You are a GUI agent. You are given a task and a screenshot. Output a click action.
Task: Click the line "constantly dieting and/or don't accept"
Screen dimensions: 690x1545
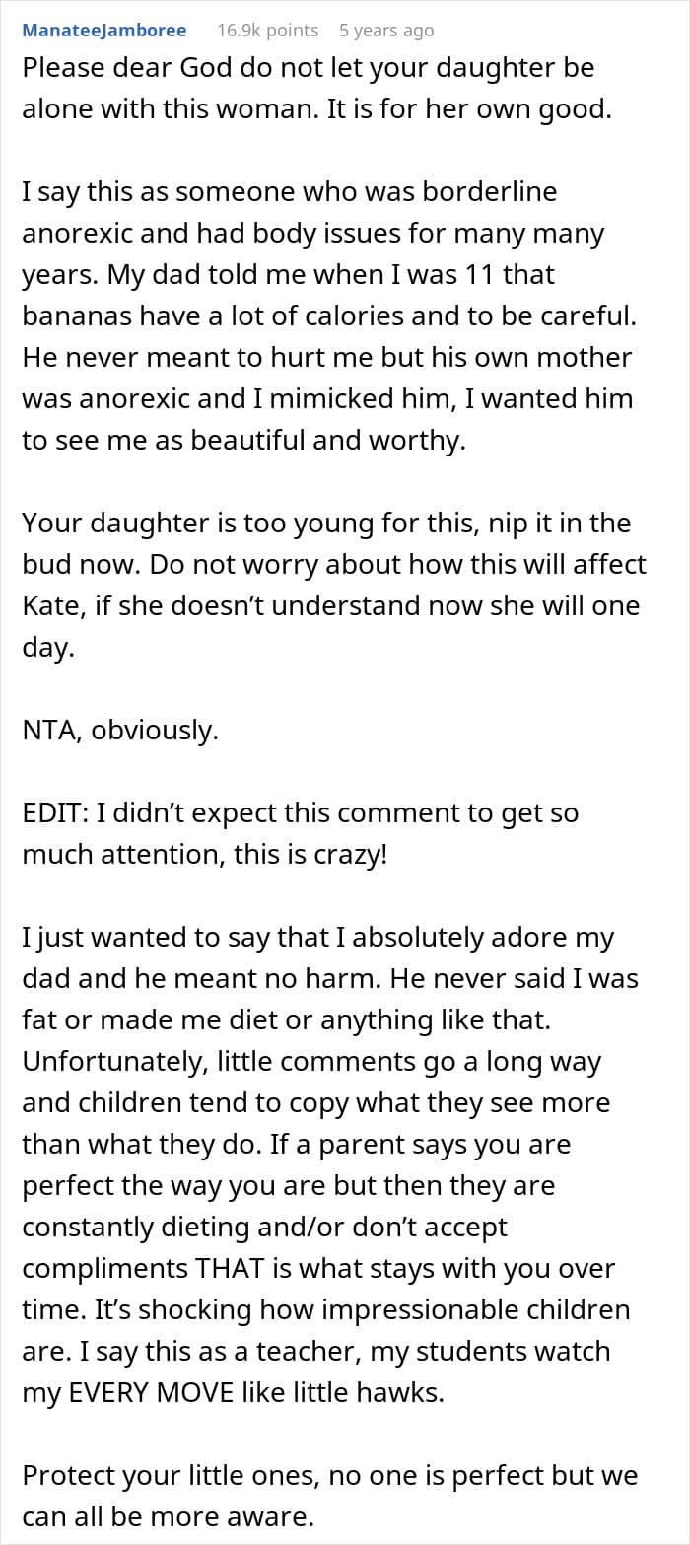click(264, 1227)
